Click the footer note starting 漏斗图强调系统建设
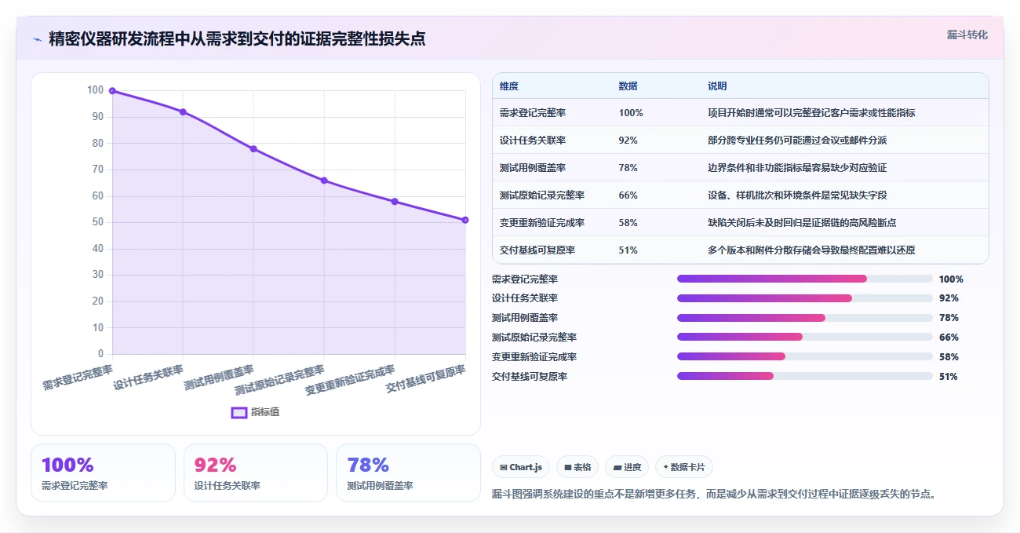The image size is (1020, 533). 714,494
